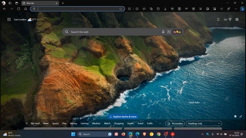The width and height of the screenshot is (246, 138).
Task: Go back with the back arrow
Action: [x=4, y=9]
